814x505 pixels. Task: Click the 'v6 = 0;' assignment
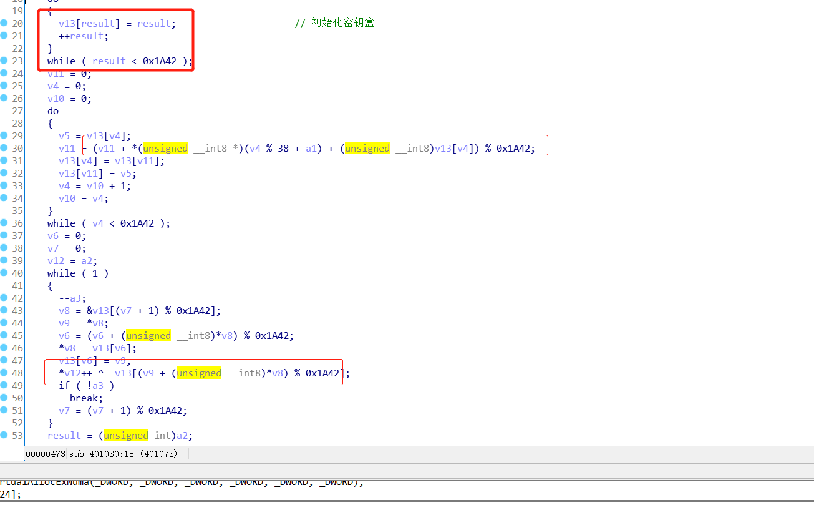(67, 236)
